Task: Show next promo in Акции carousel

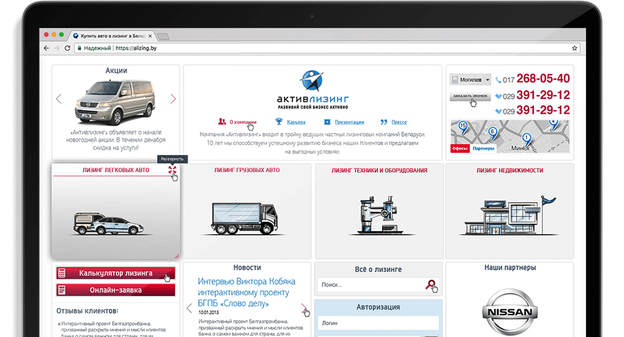Action: pyautogui.click(x=173, y=99)
